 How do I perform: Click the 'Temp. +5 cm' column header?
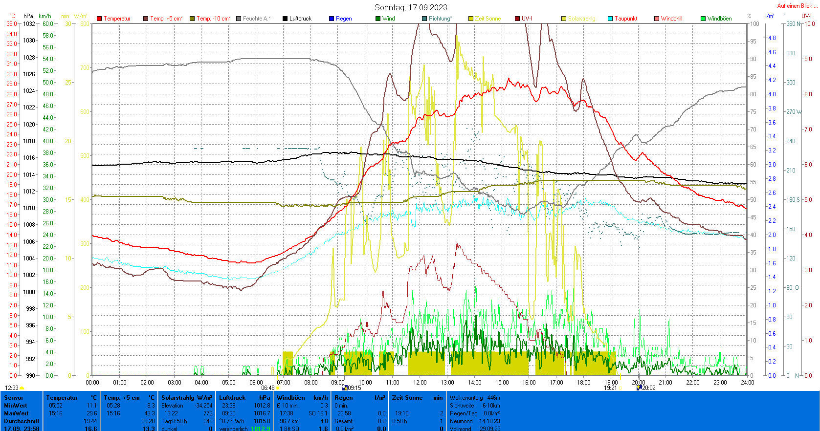coord(130,398)
